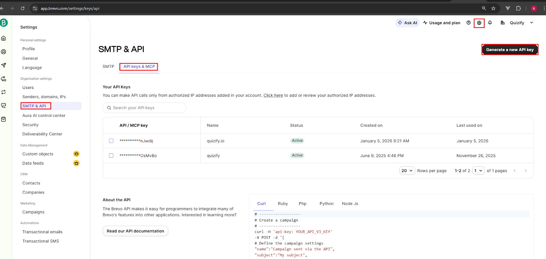Select the Node Js code tab
Viewport: 546px width, 259px height.
pyautogui.click(x=350, y=204)
